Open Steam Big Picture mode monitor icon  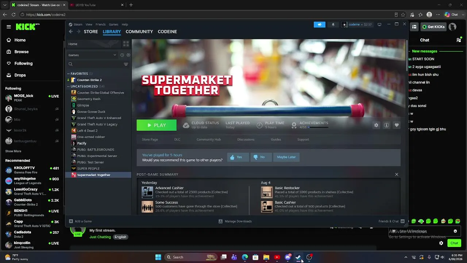pyautogui.click(x=379, y=24)
